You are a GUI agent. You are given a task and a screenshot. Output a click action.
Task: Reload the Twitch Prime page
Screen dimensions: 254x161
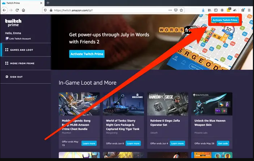point(17,10)
